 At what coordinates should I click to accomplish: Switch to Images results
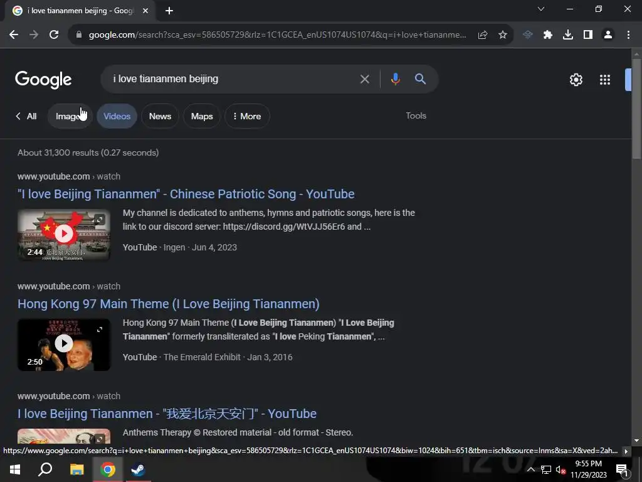70,116
